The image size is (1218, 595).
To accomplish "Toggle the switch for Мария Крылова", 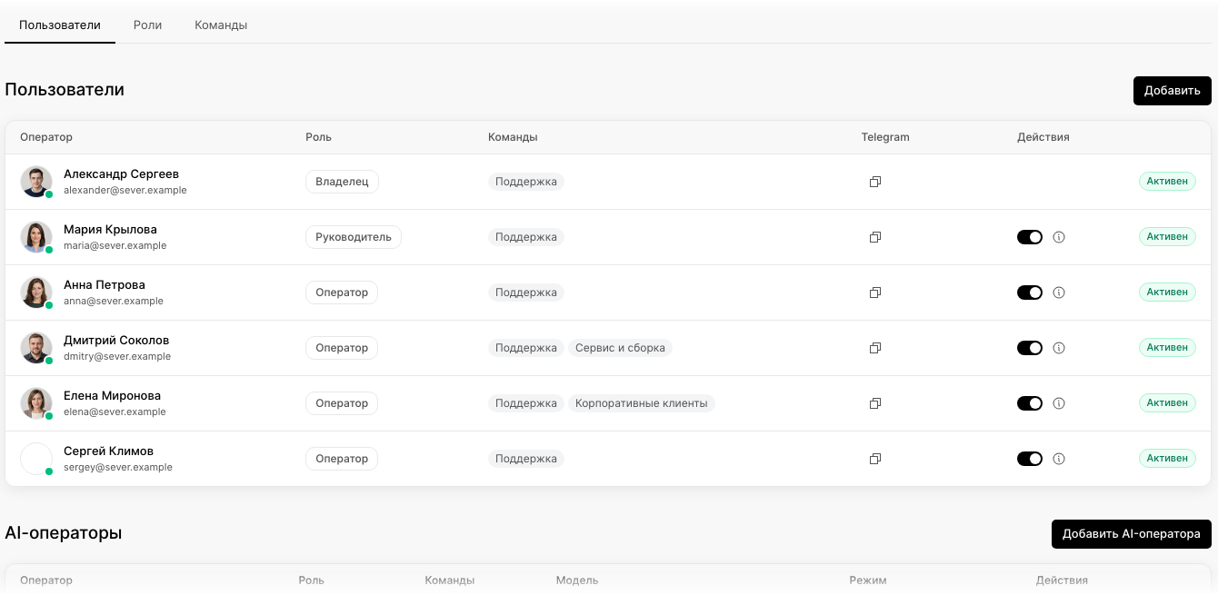I will click(x=1030, y=237).
